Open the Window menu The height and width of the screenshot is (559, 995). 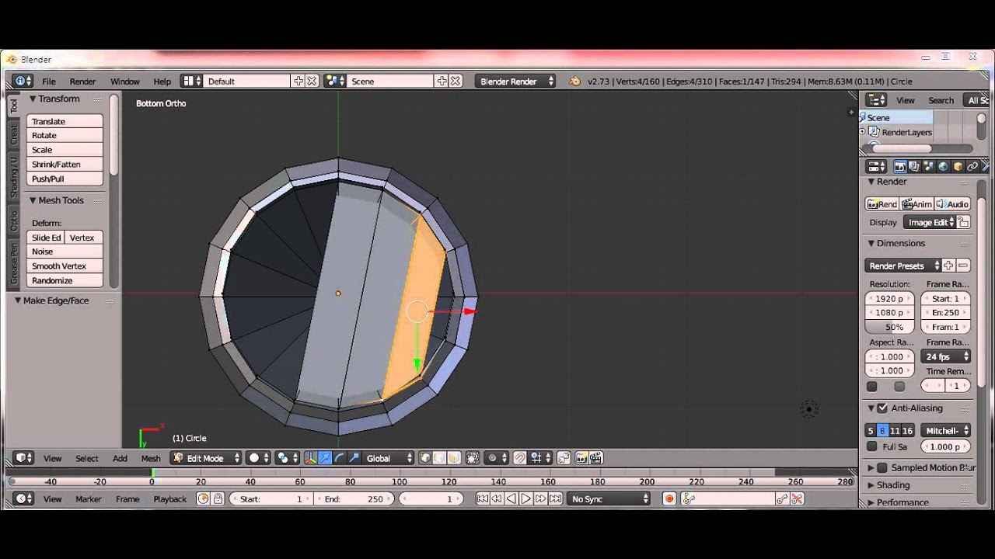(124, 81)
